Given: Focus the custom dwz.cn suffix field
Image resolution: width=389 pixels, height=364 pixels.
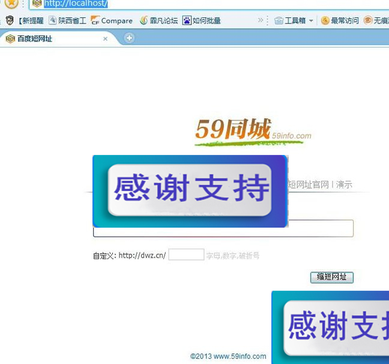Looking at the screenshot, I should [x=186, y=255].
